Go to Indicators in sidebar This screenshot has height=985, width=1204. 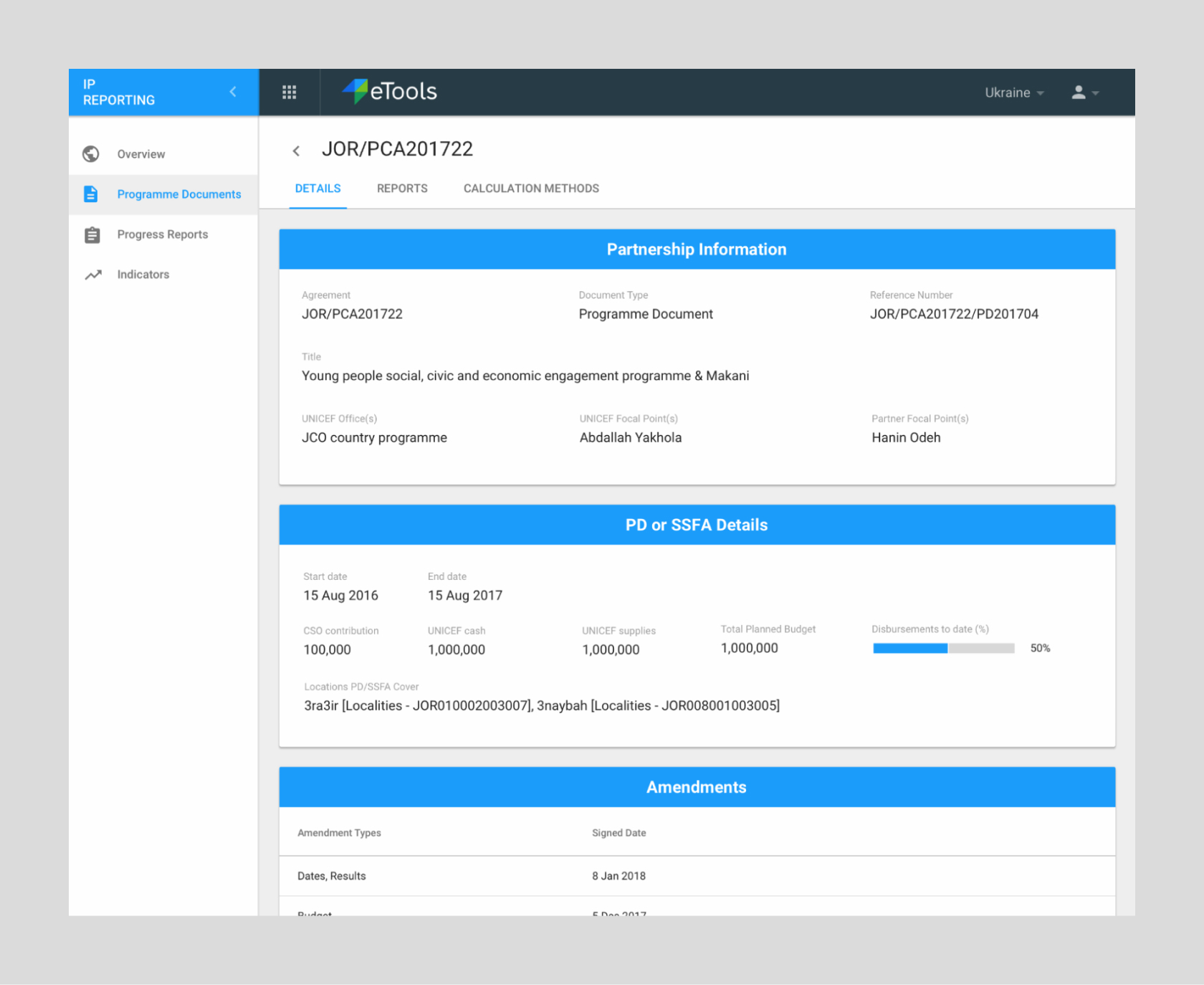tap(143, 275)
